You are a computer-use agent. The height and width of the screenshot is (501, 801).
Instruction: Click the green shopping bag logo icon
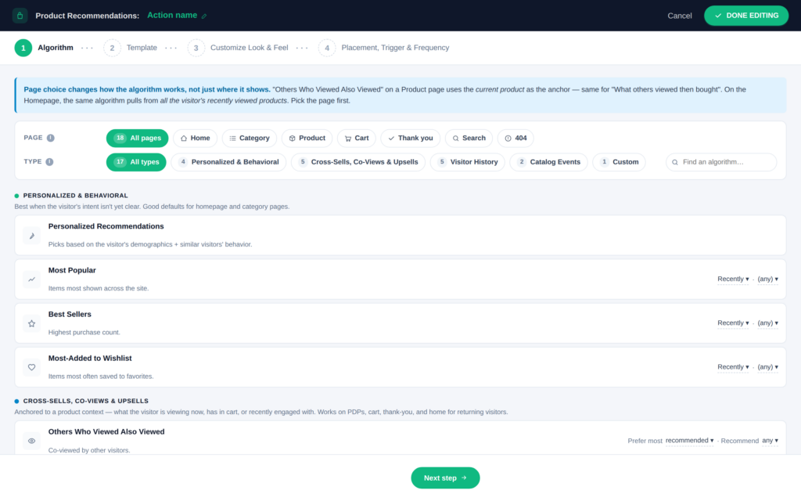(x=20, y=16)
